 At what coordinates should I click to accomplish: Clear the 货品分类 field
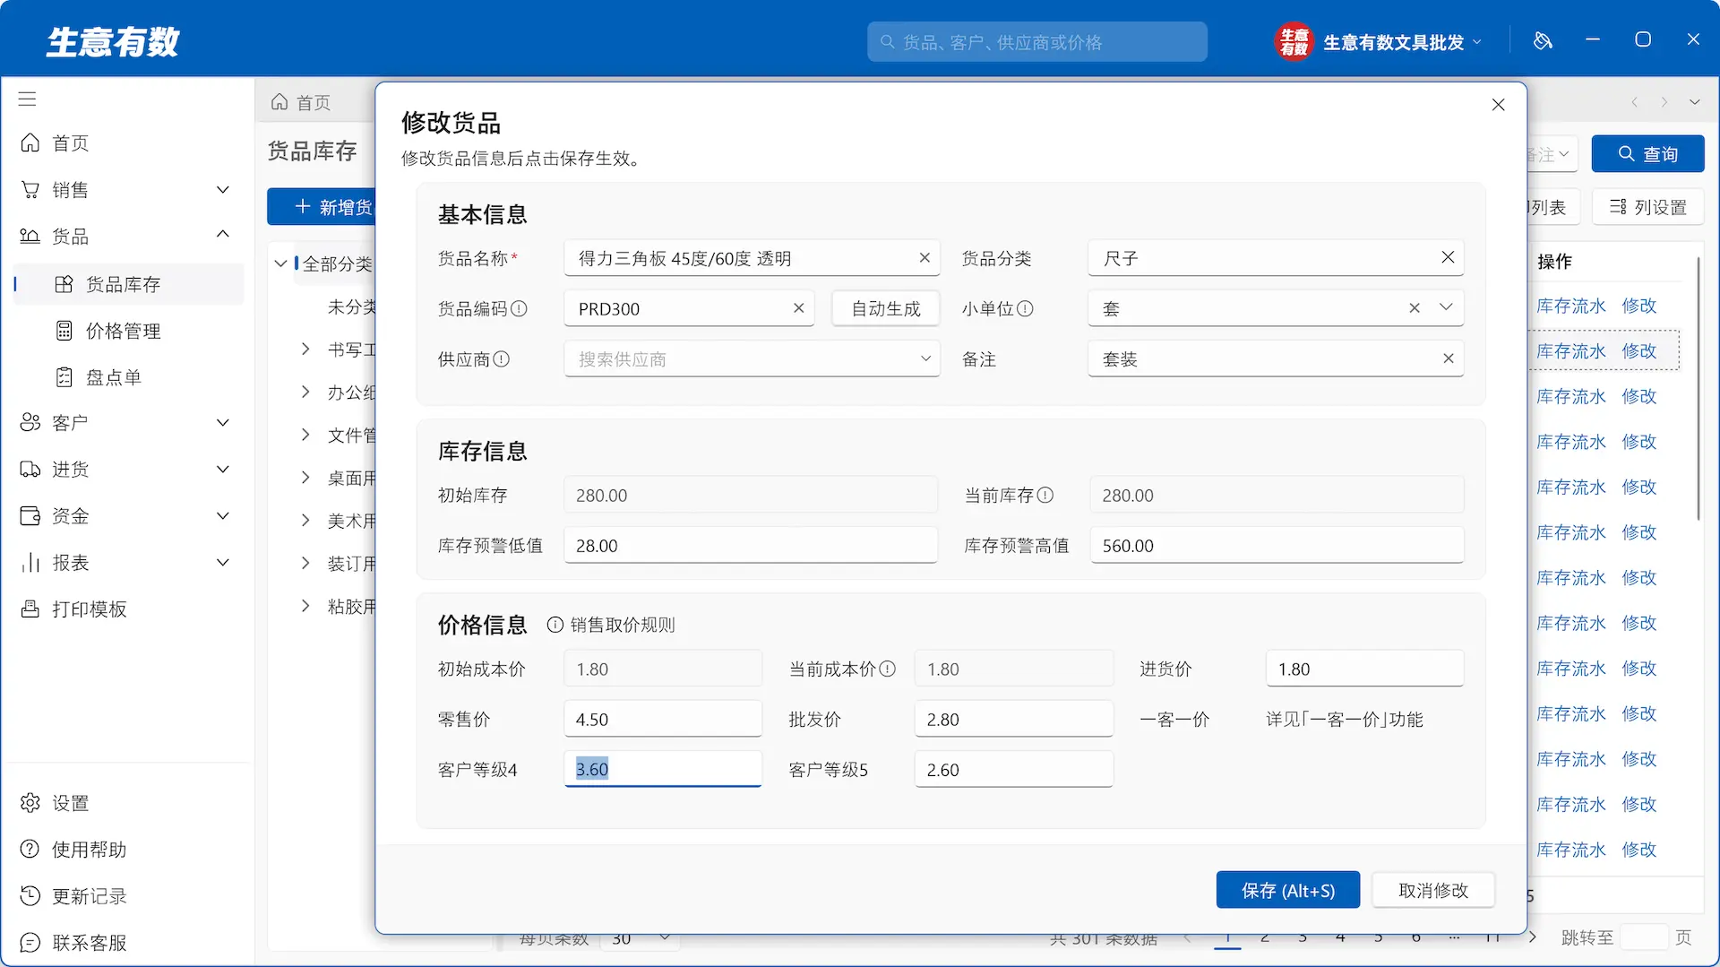[x=1448, y=258]
